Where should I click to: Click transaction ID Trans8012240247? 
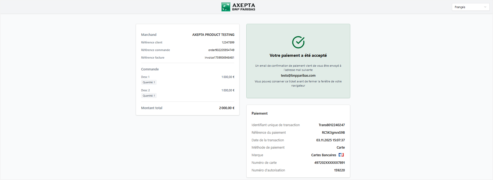pos(332,125)
